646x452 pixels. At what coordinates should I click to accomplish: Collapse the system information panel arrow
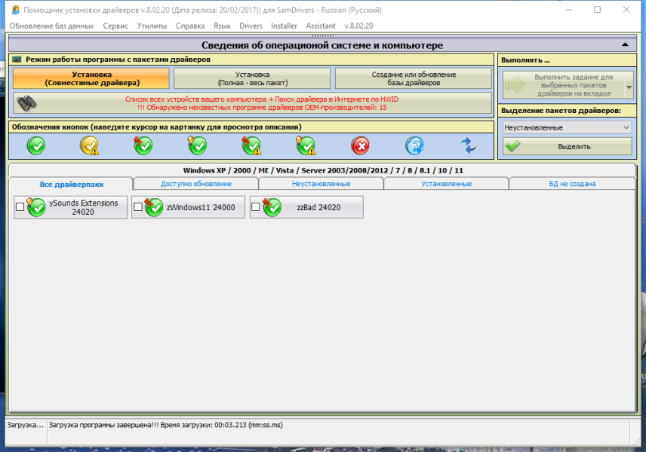pyautogui.click(x=625, y=45)
